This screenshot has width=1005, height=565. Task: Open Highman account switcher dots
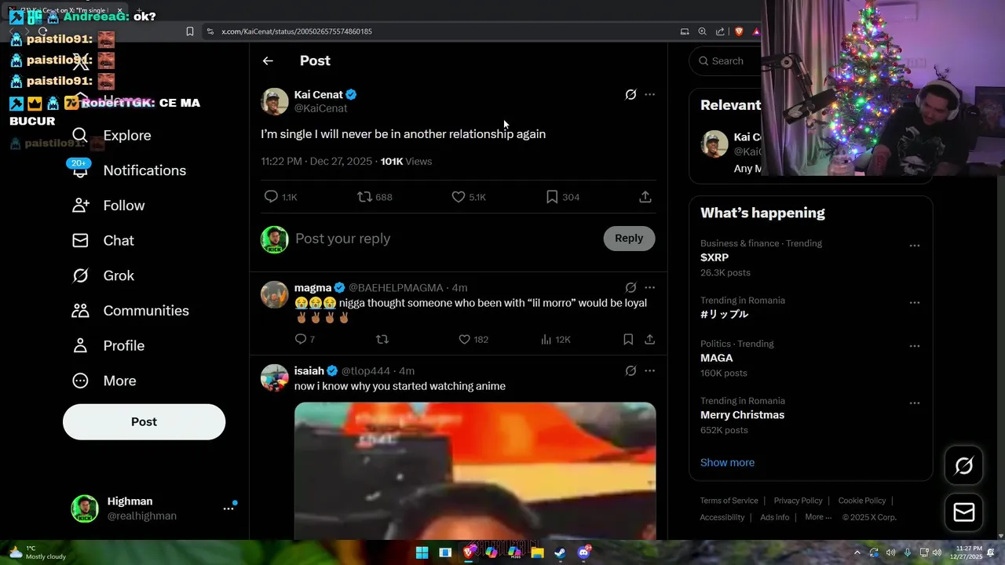tap(228, 508)
